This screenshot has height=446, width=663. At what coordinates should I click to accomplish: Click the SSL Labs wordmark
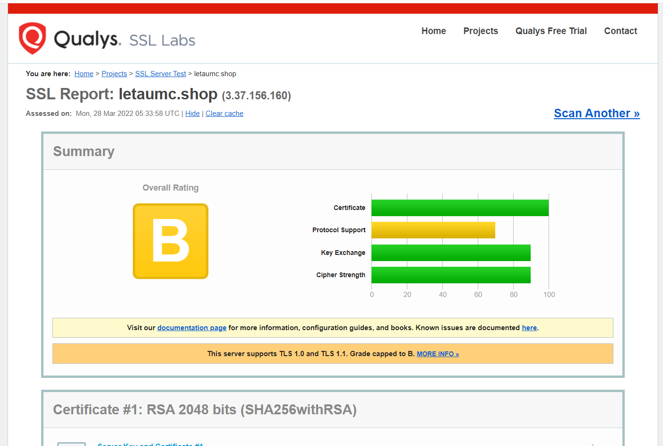point(162,40)
